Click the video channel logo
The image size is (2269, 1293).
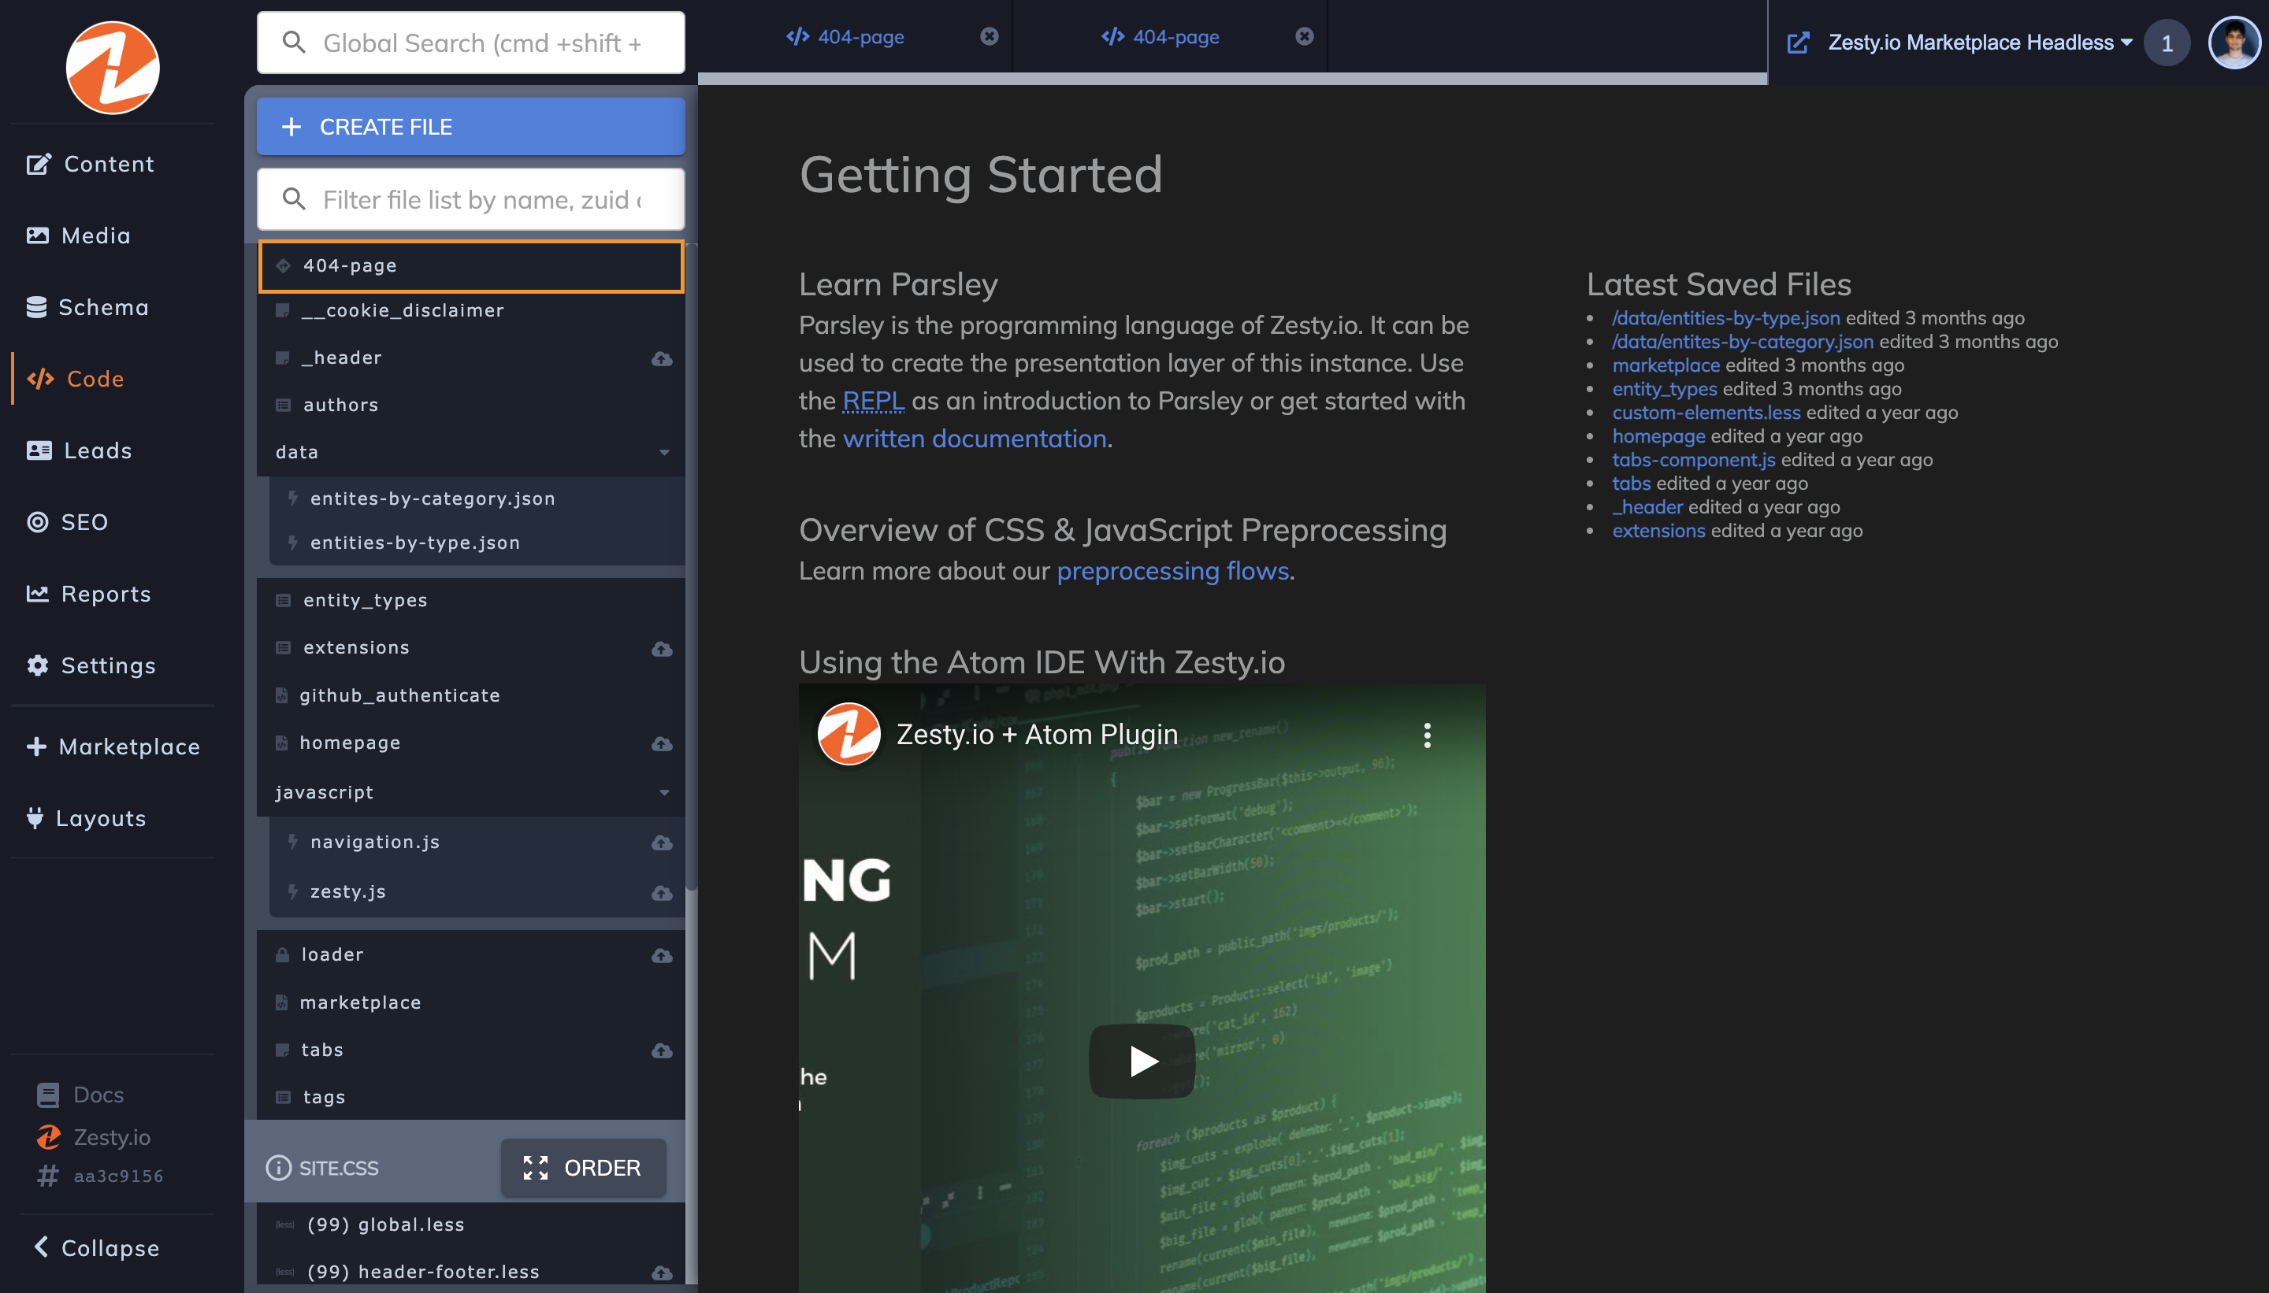(849, 735)
